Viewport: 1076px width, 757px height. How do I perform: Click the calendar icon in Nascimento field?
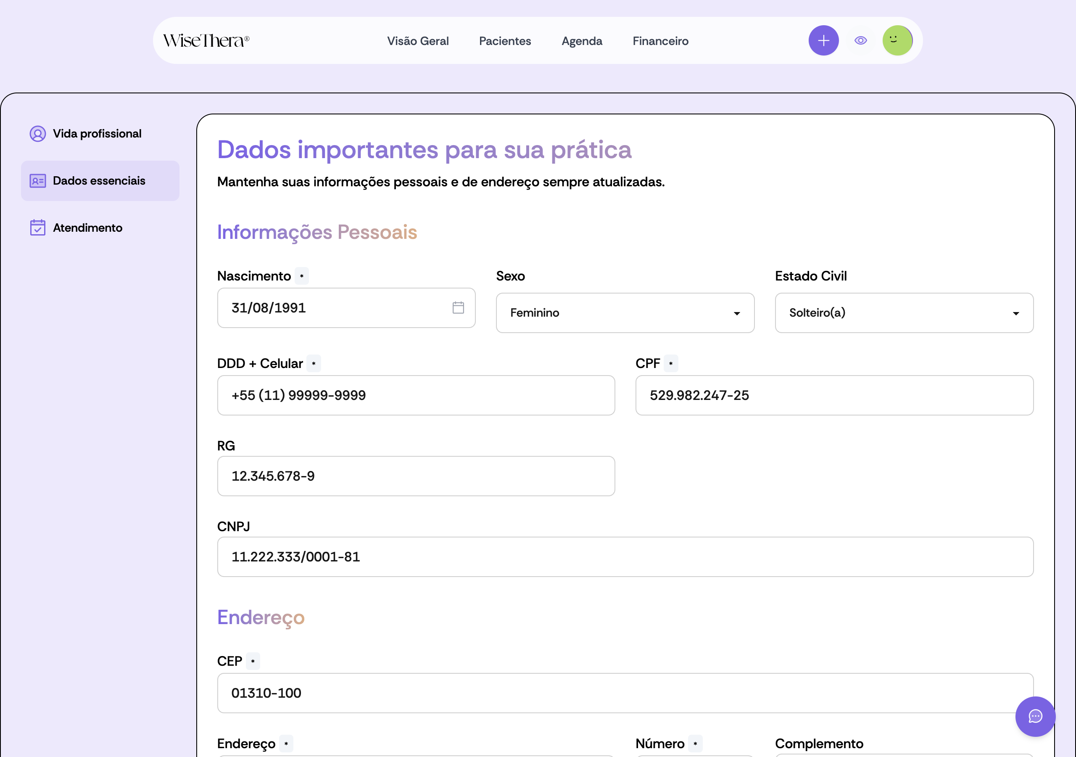[458, 308]
